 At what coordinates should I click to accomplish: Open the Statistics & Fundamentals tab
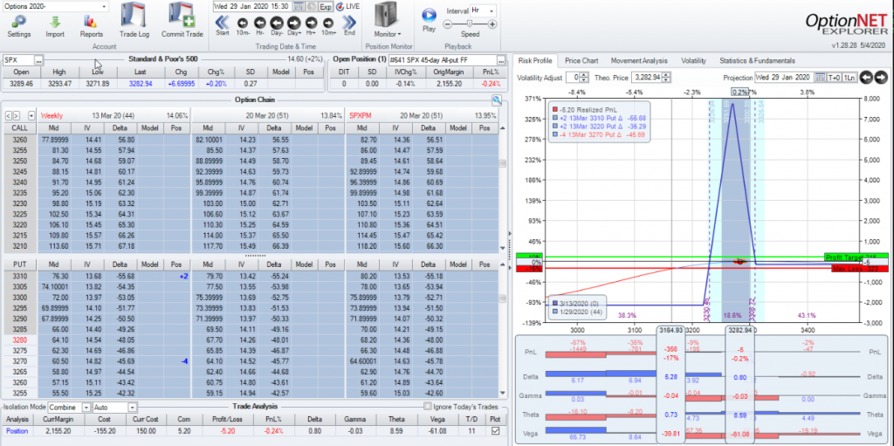[757, 60]
